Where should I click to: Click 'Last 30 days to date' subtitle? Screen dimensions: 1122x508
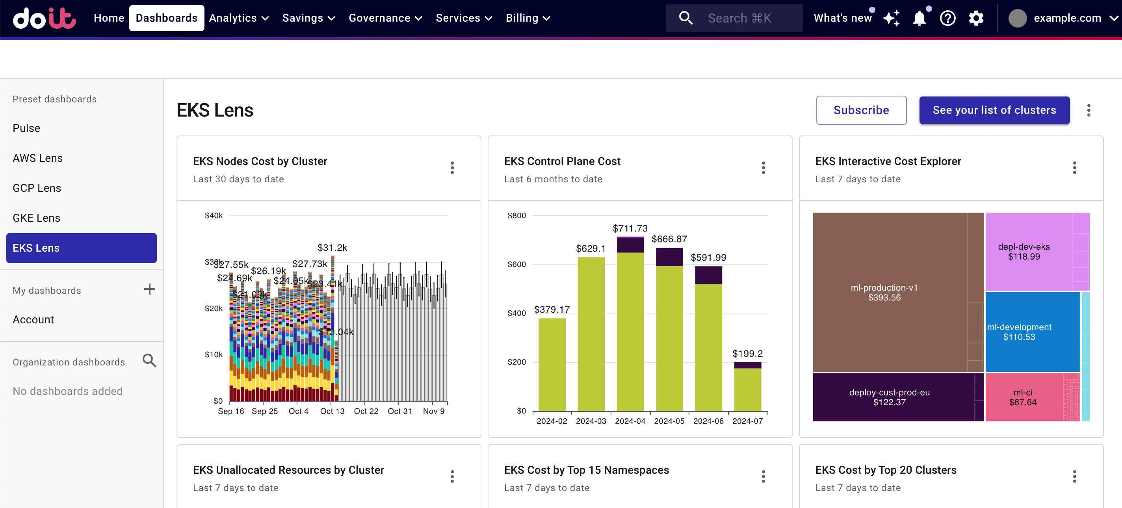[x=238, y=179]
